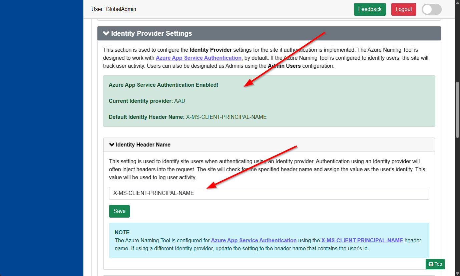The width and height of the screenshot is (460, 276).
Task: Open the Azure App Service Authentication link in the description
Action: point(198,58)
